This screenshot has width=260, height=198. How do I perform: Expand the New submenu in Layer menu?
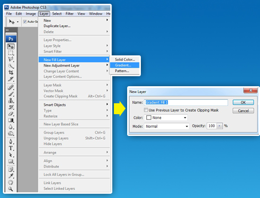74,20
